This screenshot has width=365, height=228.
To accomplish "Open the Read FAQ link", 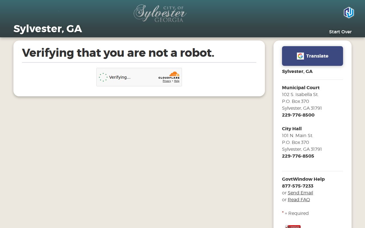I will point(299,200).
